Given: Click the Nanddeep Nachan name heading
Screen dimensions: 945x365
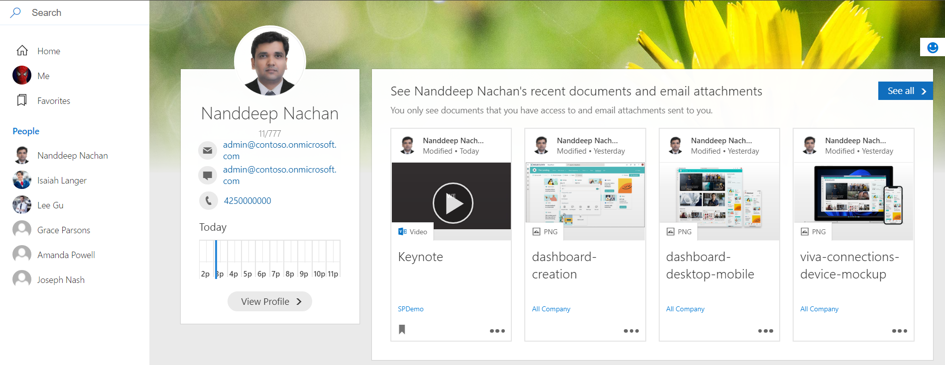Looking at the screenshot, I should tap(270, 113).
